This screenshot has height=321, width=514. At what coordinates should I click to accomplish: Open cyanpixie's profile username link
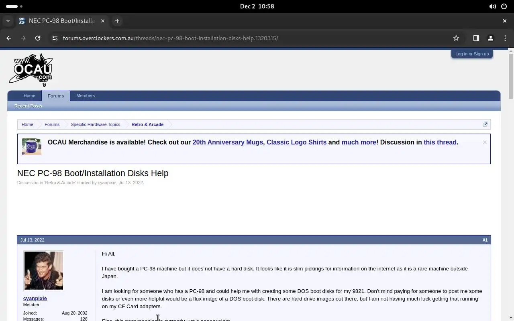35,299
